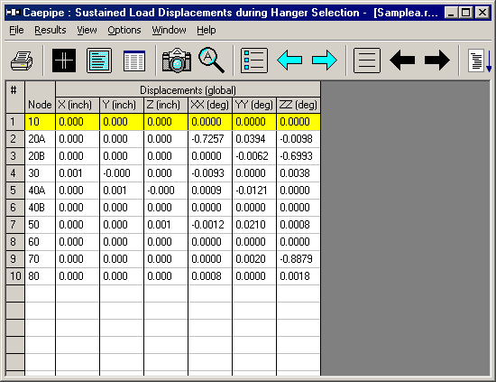Click the camera snapshot icon
The height and width of the screenshot is (382, 496).
click(177, 61)
